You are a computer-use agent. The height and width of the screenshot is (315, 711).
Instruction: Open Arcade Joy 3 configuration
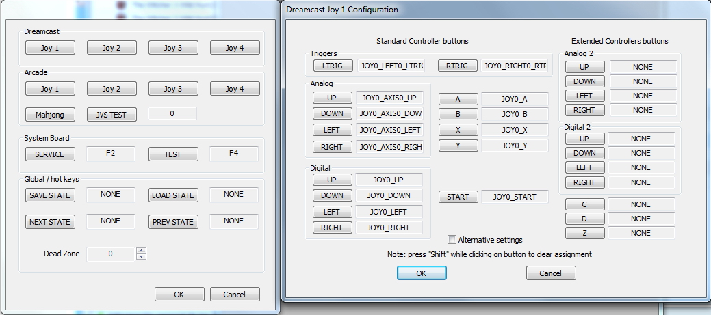173,89
